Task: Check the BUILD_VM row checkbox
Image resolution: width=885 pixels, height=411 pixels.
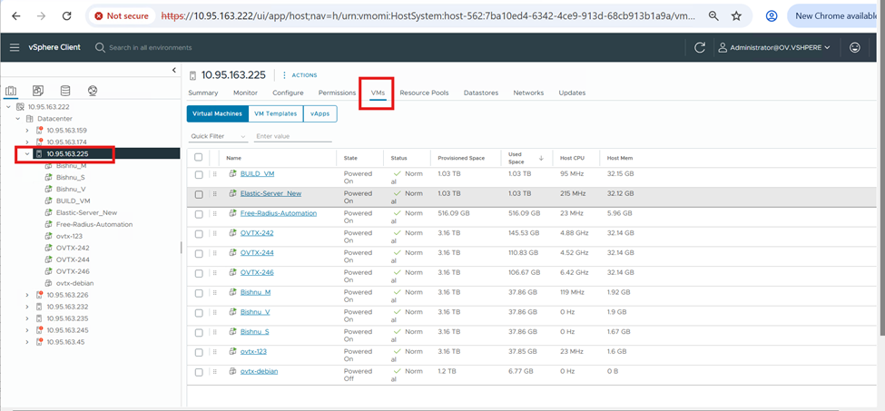Action: point(199,174)
